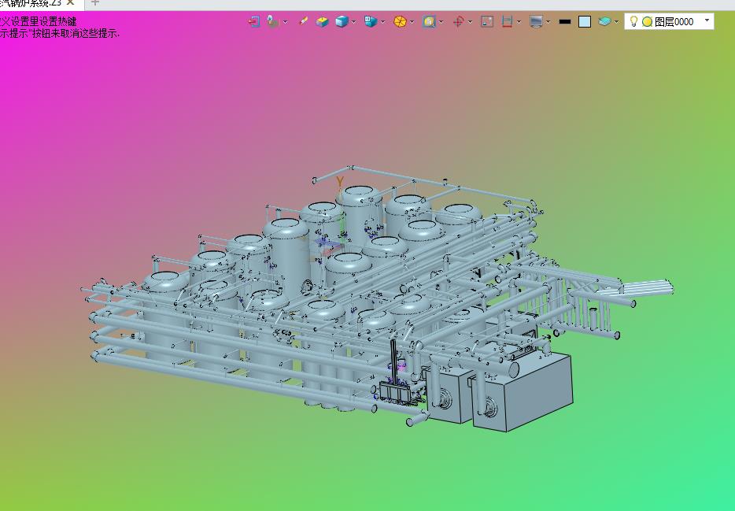The height and width of the screenshot is (511, 735).
Task: Click the pick filter icon
Action: 273,21
